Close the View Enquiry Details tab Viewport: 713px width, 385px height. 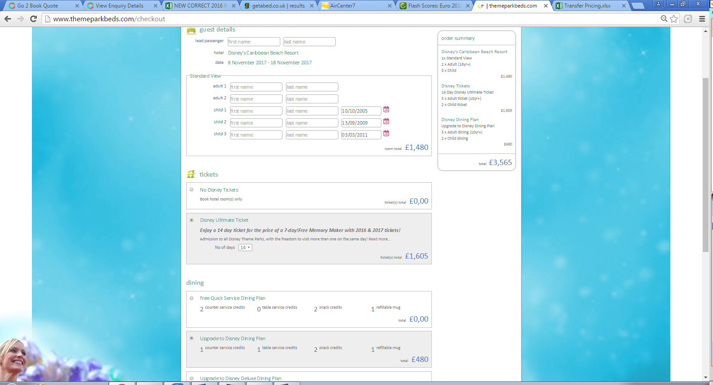[156, 6]
